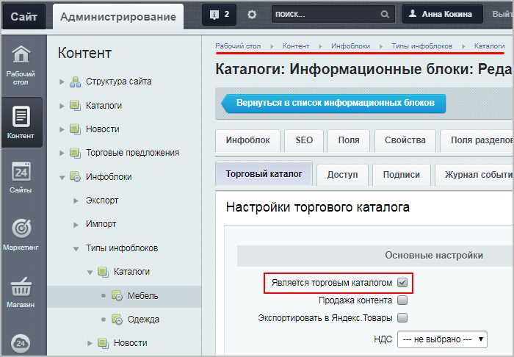The image size is (514, 357).
Task: Open notifications with badge 2
Action: pos(219,15)
